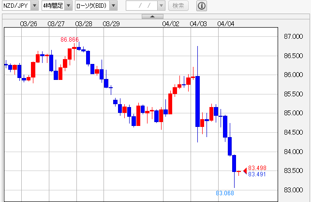Click the 04/03 date marker
Screen dimensions: 311x202
click(198, 23)
